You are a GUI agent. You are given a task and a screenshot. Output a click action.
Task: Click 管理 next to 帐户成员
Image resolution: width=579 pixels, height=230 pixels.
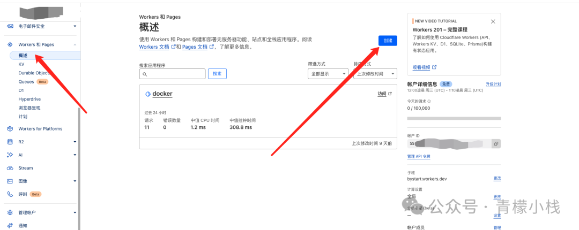pos(497,228)
